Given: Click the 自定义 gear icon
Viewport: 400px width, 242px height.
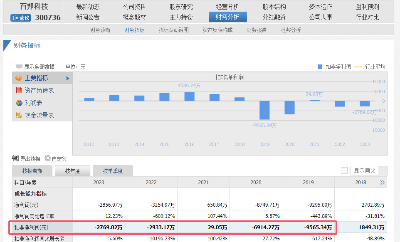Looking at the screenshot, I should [48, 158].
